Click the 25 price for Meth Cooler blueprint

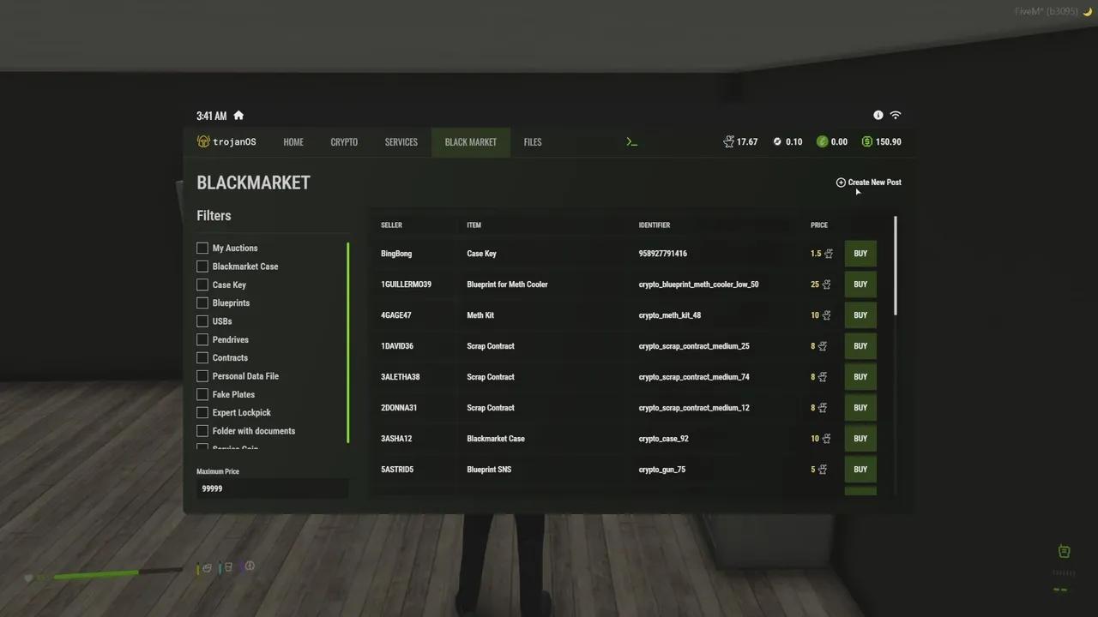815,285
